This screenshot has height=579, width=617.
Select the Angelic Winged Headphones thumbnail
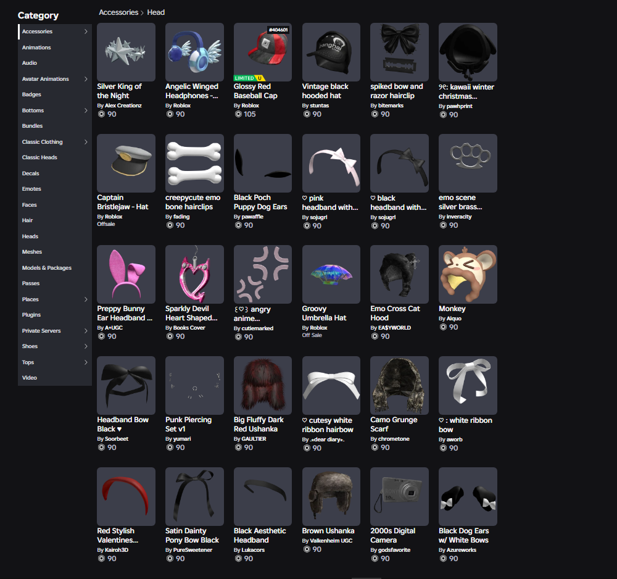coord(194,52)
